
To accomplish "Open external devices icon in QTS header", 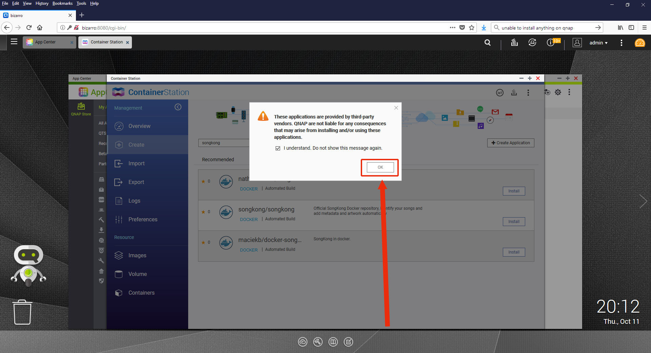I will point(532,42).
